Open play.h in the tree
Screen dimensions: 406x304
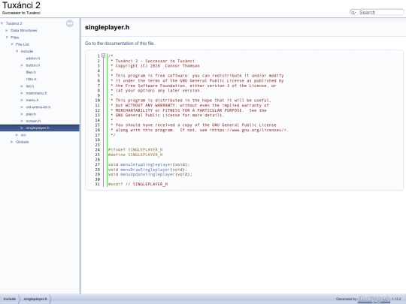click(x=31, y=114)
